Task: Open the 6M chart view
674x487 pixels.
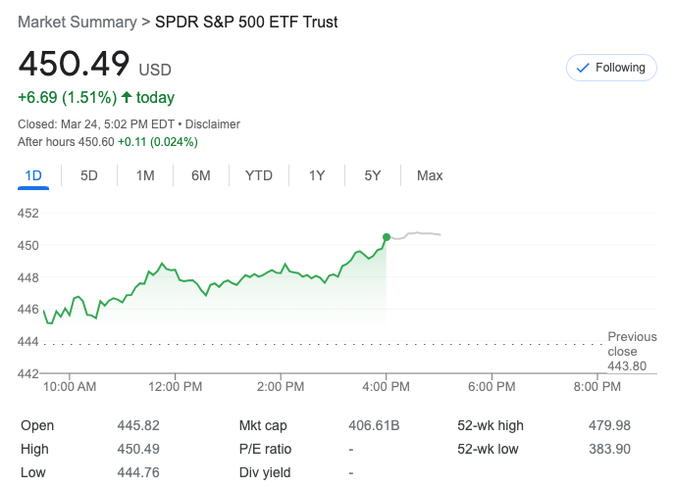Action: [201, 175]
